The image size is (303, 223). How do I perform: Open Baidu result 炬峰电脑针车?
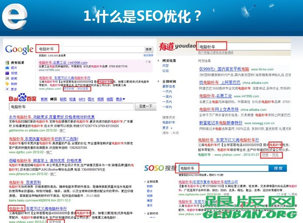click(x=45, y=161)
